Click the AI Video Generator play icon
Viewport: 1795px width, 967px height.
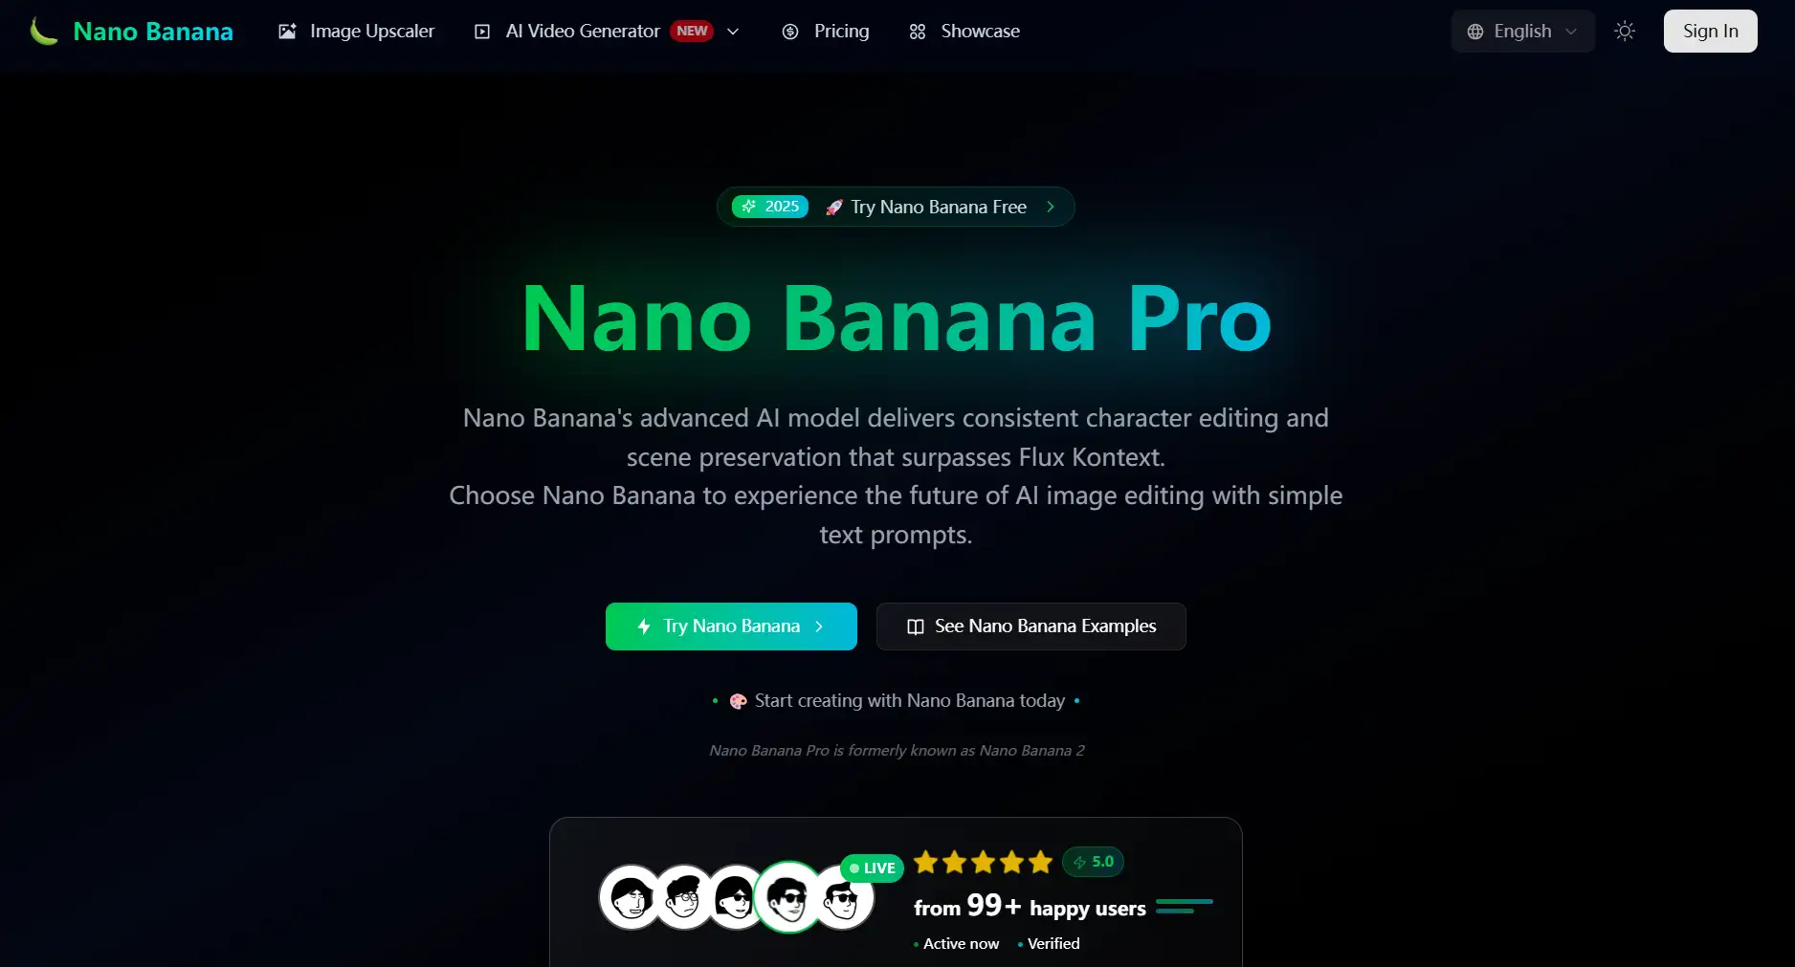(x=482, y=32)
